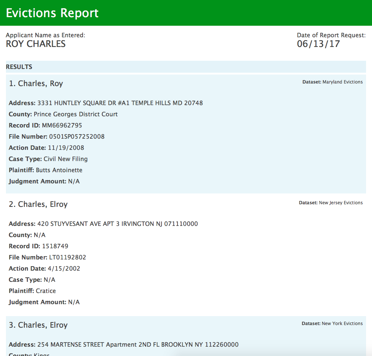Select result heading 3. Charles, Elroy
This screenshot has height=356, width=372.
pyautogui.click(x=38, y=325)
